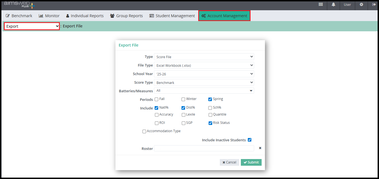Click the sign out icon

point(374,5)
